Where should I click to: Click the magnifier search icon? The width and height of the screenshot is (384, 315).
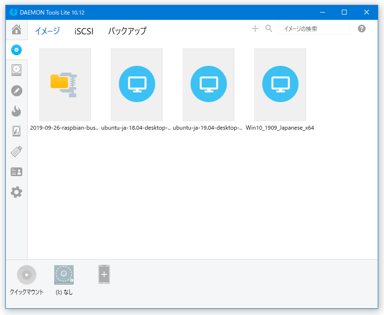[x=269, y=29]
